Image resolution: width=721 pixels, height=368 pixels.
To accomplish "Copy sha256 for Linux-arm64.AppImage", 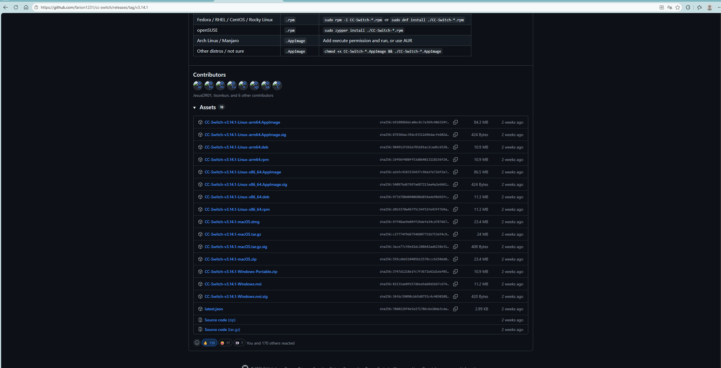I will pyautogui.click(x=455, y=122).
